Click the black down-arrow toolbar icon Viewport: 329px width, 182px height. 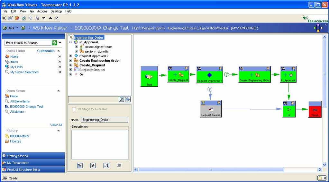(x=44, y=18)
